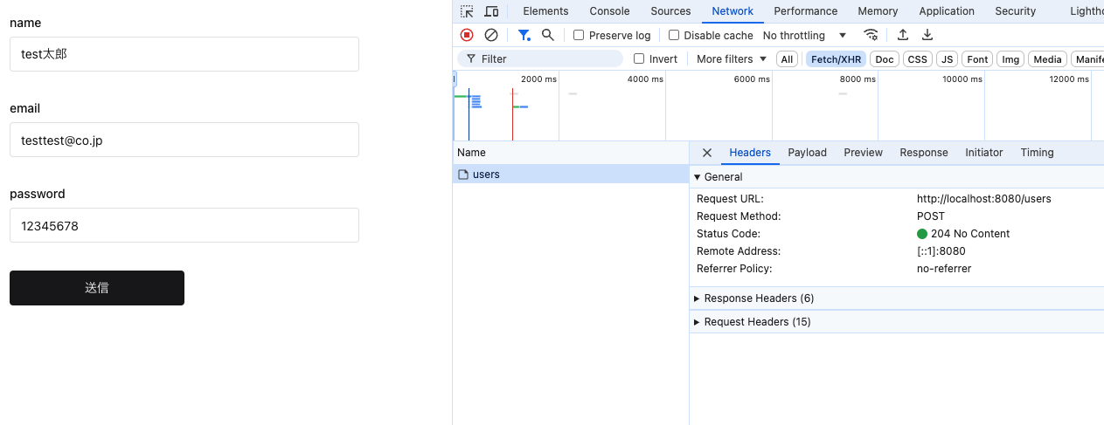This screenshot has width=1104, height=425.
Task: Open network conditions wifi icon
Action: tap(871, 35)
